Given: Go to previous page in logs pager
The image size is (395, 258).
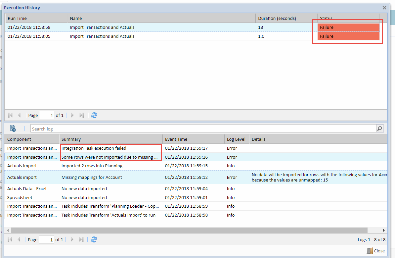Looking at the screenshot, I should [x=19, y=239].
